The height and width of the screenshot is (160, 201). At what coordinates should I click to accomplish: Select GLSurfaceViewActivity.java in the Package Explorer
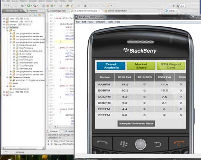[31, 51]
